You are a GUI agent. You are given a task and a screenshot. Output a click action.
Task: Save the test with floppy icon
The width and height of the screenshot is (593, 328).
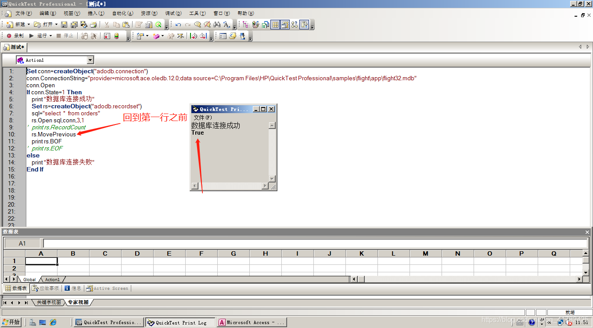pos(64,25)
